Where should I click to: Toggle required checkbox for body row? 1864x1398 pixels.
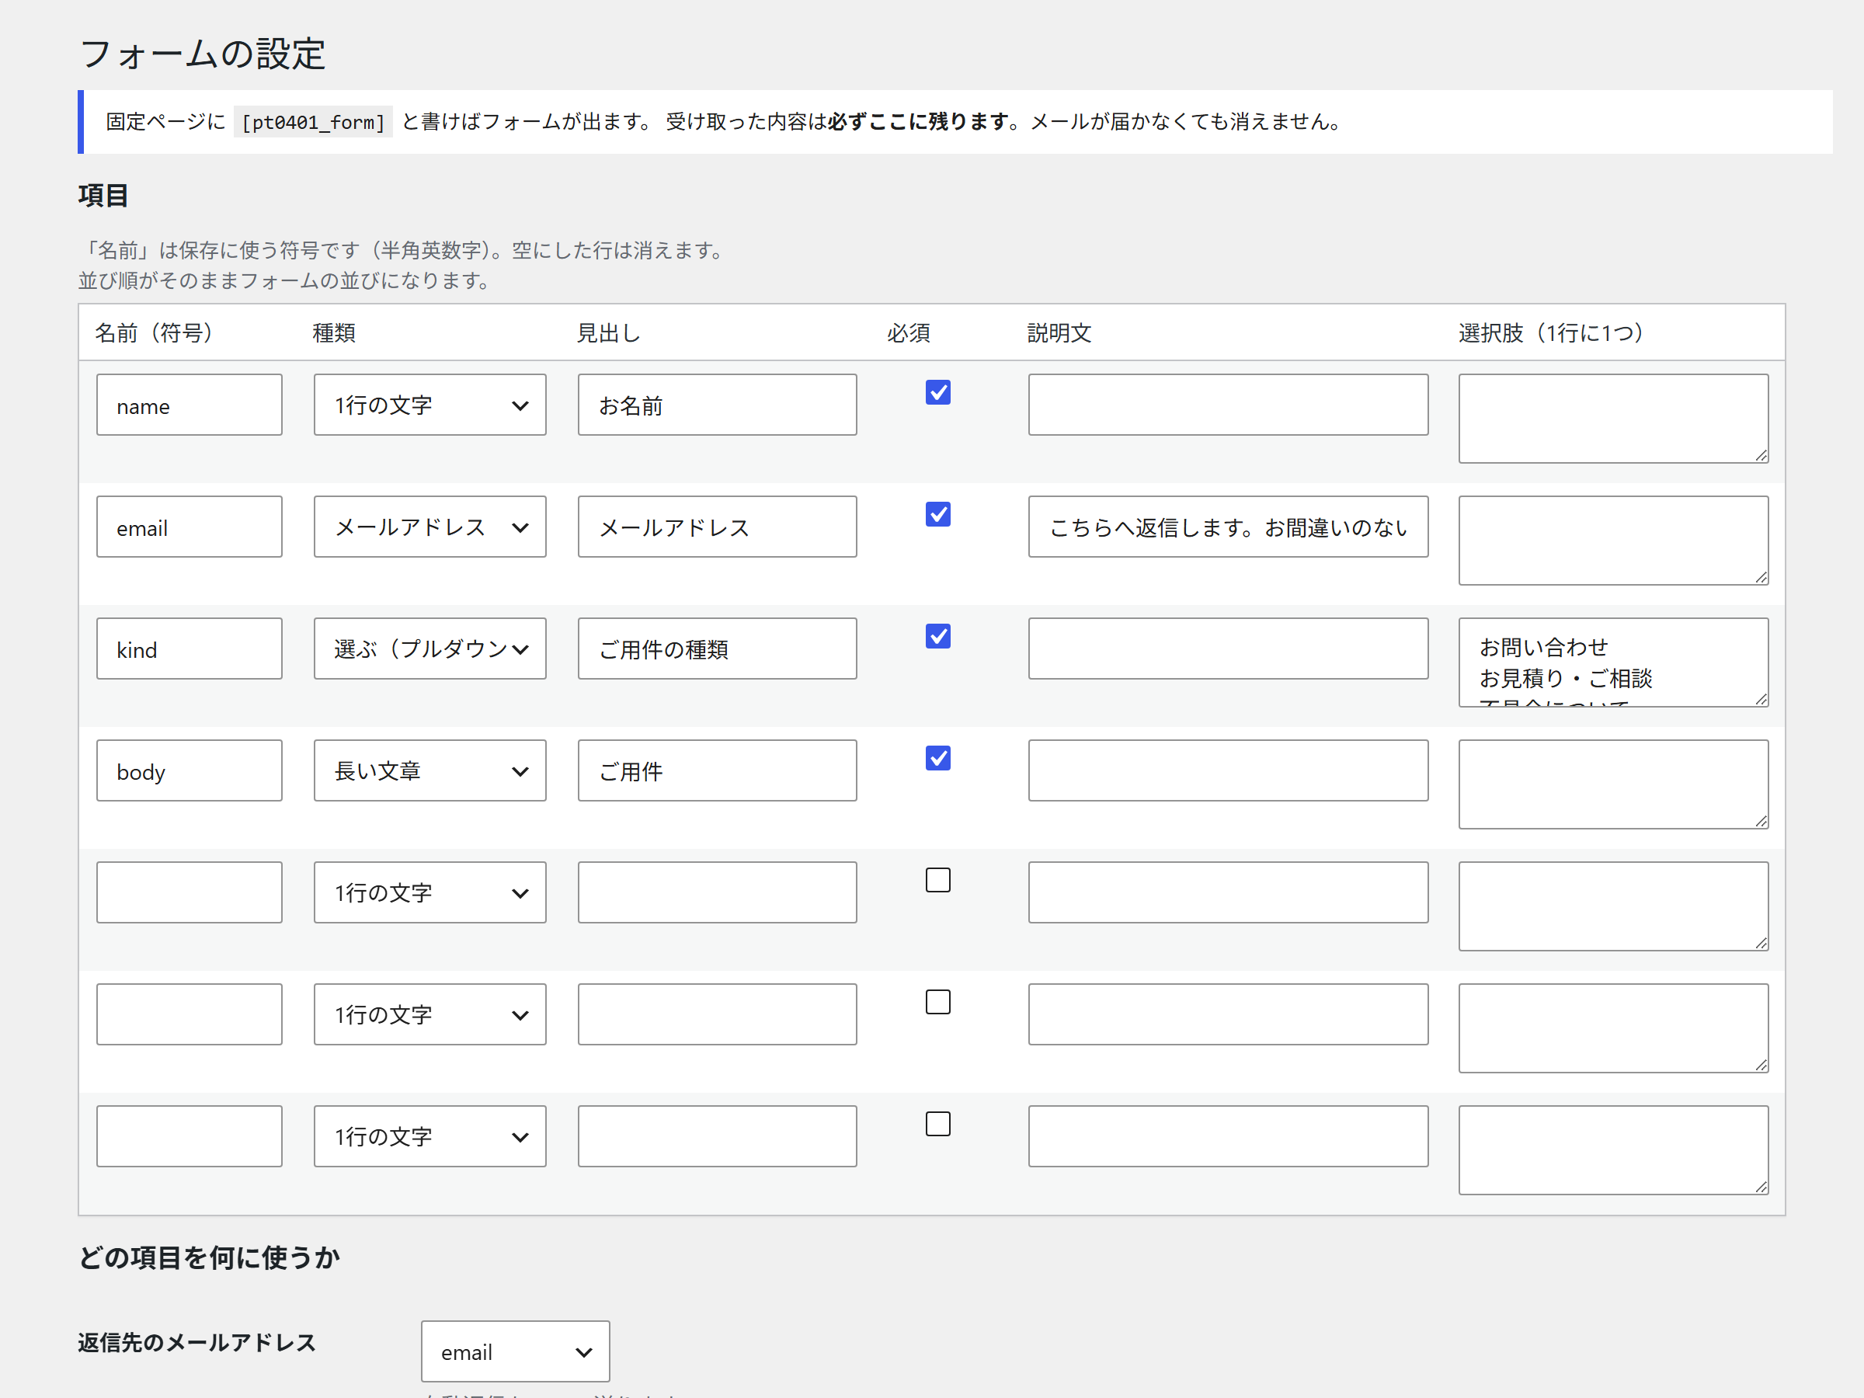coord(938,758)
